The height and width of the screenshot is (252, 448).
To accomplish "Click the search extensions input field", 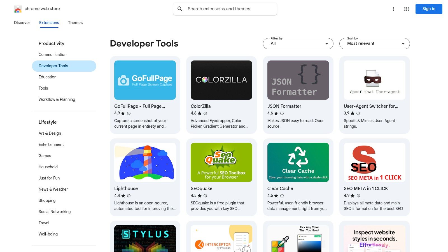I will coord(224,9).
